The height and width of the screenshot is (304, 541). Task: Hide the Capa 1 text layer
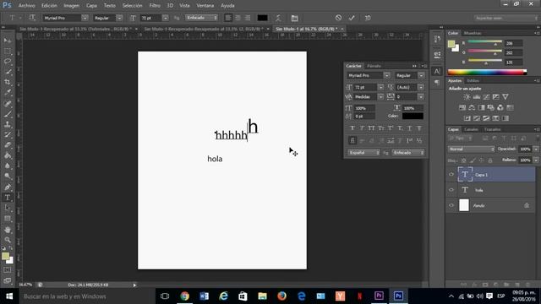(x=451, y=175)
